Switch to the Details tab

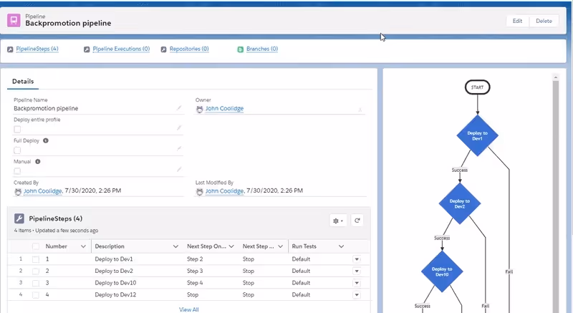pos(23,82)
